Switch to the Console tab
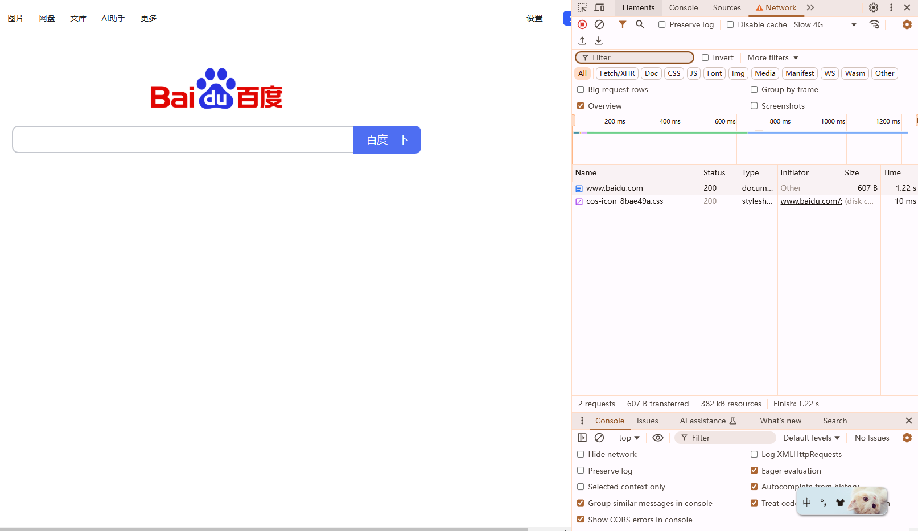The image size is (918, 531). pos(684,7)
